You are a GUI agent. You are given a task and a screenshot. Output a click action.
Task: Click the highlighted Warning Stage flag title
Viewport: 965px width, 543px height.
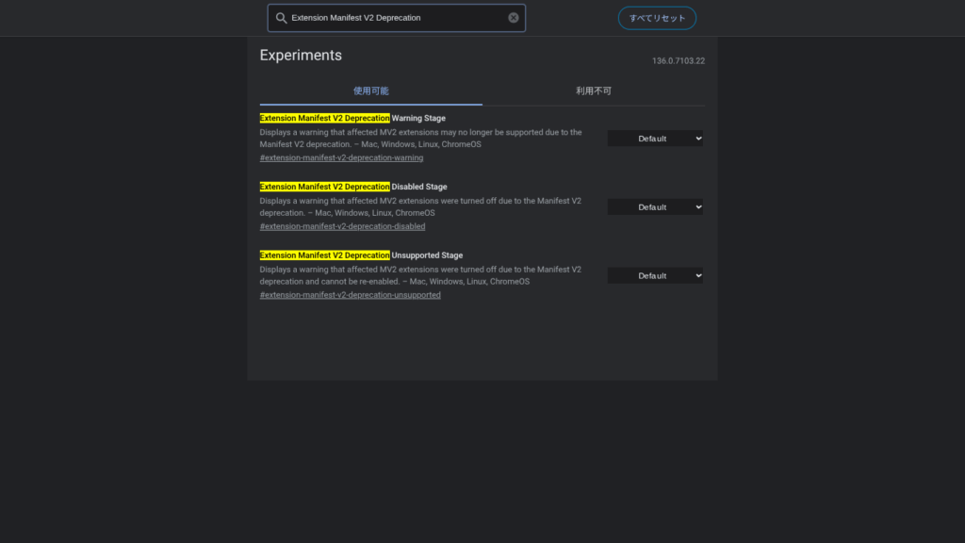pyautogui.click(x=352, y=119)
